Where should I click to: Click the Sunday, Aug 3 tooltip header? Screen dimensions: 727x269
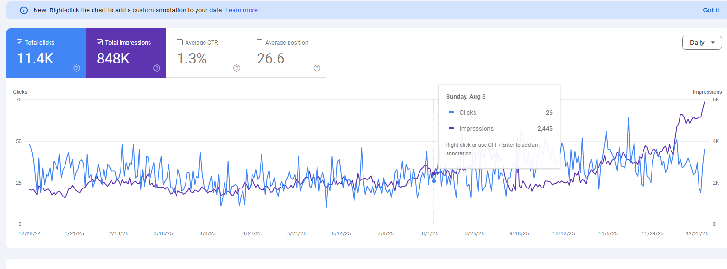(x=466, y=97)
